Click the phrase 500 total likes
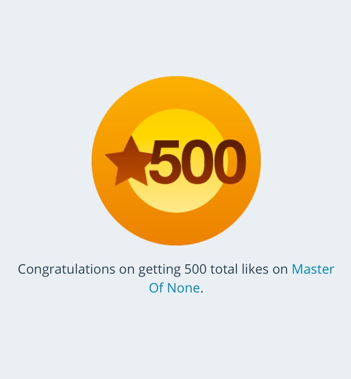Viewport: 351px width, 379px height. point(226,269)
